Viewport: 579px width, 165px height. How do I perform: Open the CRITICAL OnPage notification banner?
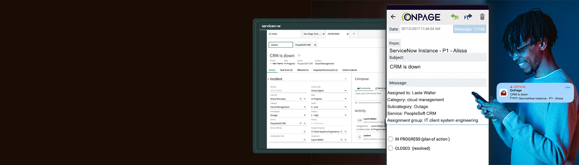(536, 93)
